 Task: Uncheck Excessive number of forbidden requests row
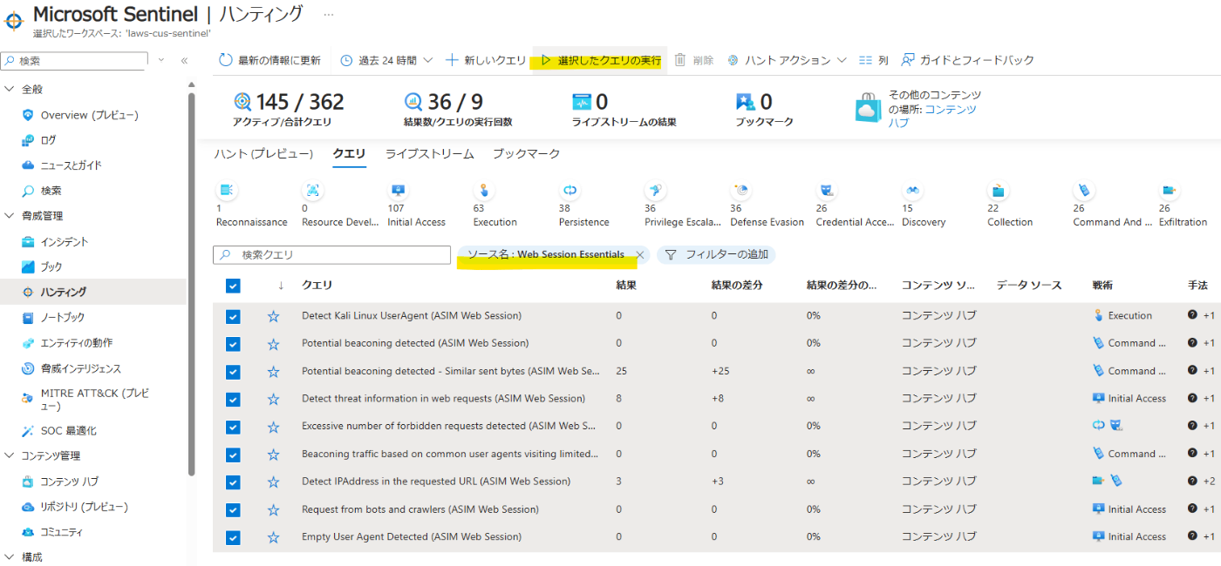coord(233,427)
